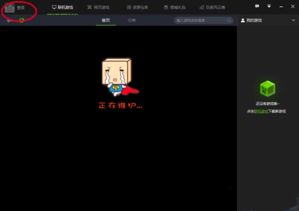Viewport: 299px width, 211px height.
Task: Open the 联机游戏 tab
Action: point(62,7)
